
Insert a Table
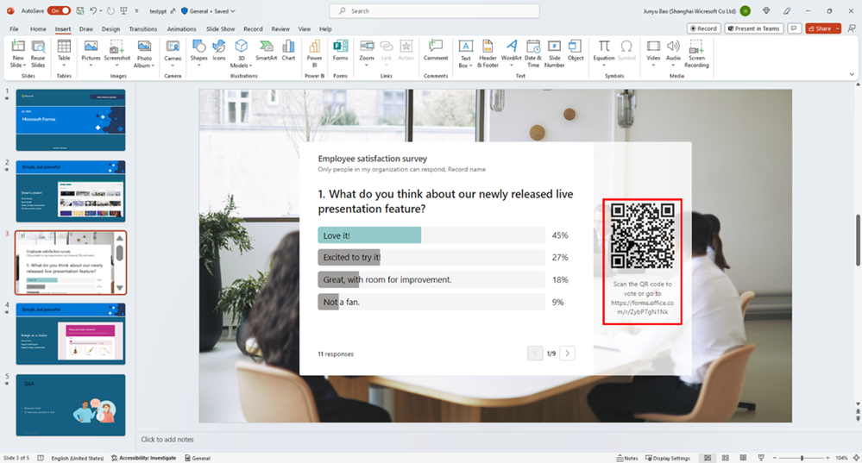[64, 53]
